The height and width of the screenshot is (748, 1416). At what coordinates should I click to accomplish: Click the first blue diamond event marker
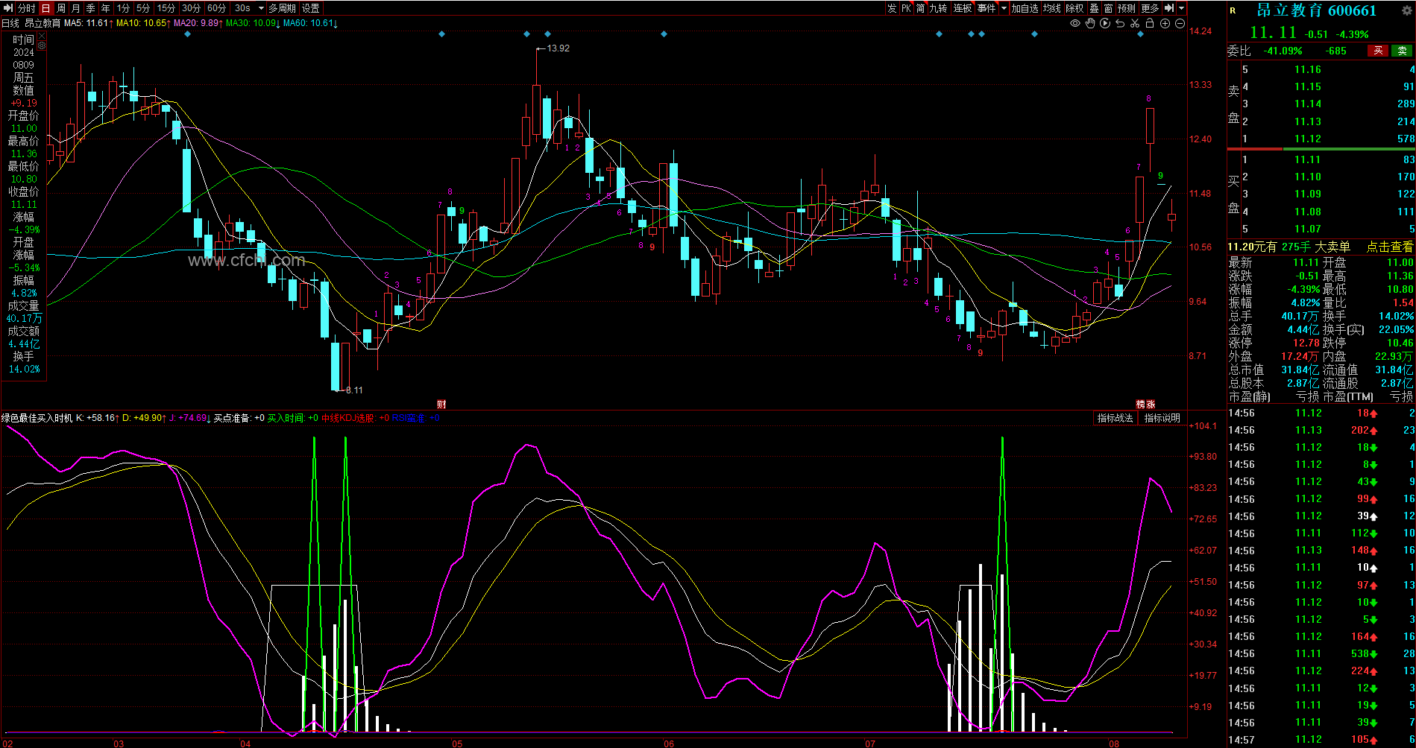[x=188, y=34]
